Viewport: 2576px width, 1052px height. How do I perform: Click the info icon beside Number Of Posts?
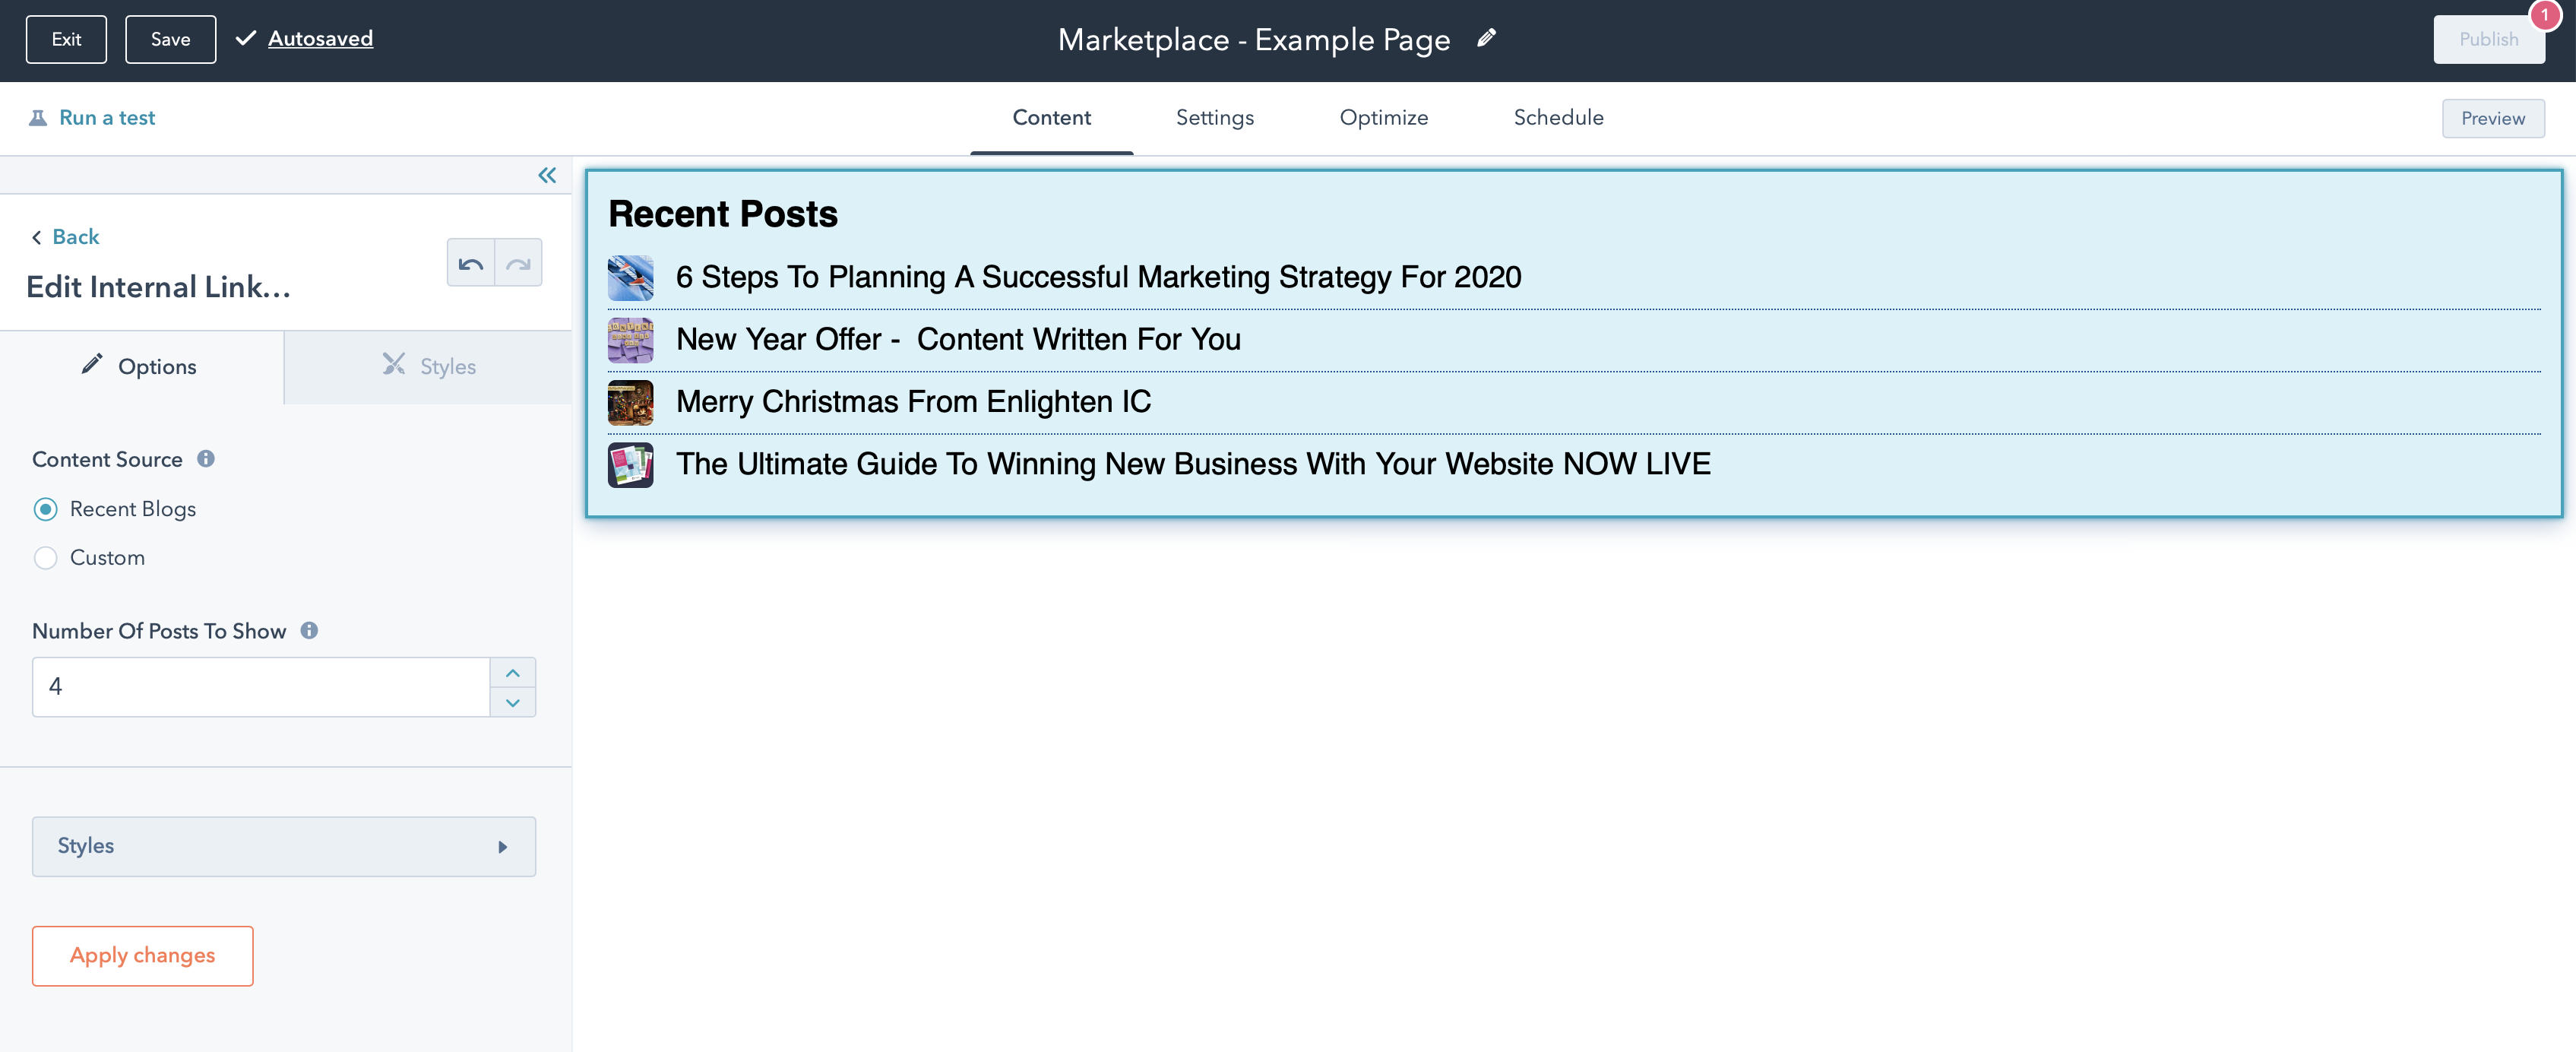310,630
